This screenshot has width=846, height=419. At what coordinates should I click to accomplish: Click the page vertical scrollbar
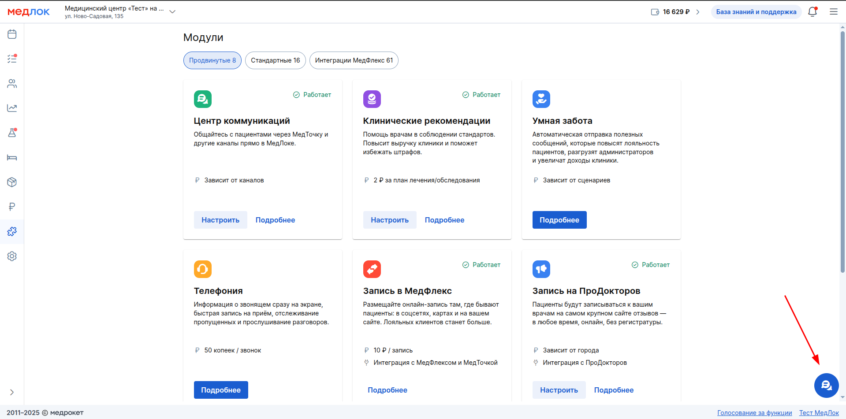point(842,152)
